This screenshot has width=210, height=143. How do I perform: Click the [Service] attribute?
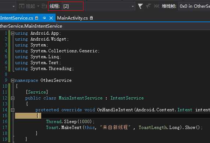(x=37, y=92)
